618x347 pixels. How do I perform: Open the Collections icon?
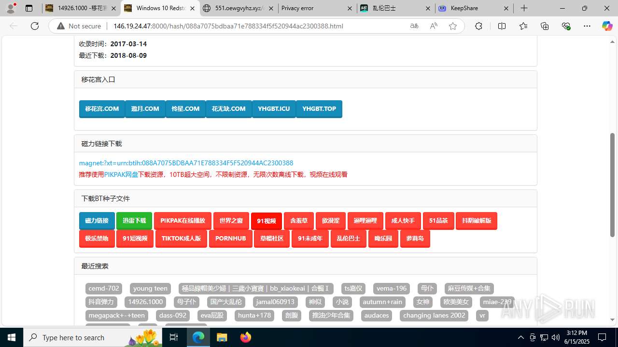(x=545, y=26)
